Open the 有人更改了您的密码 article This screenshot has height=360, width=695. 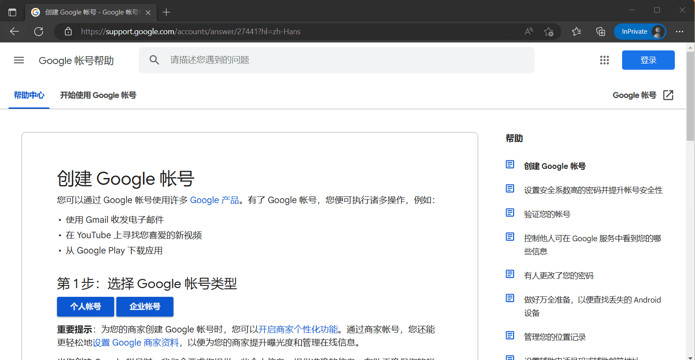click(558, 275)
